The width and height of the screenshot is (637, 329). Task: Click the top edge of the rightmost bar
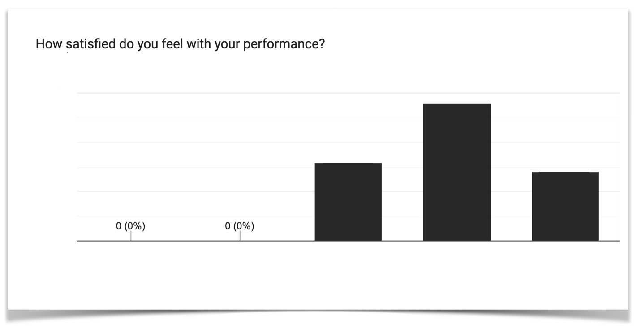pyautogui.click(x=565, y=172)
